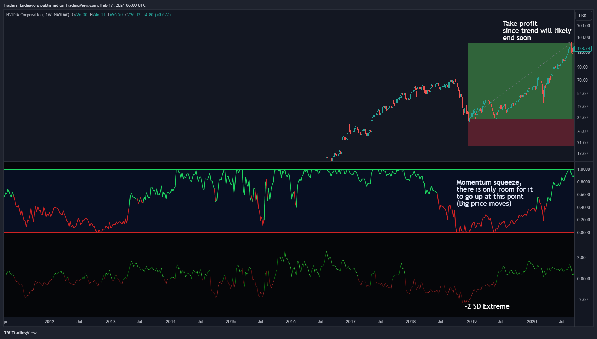Click the 2019 year label on the time axis
This screenshot has height=339, width=597.
[472, 322]
